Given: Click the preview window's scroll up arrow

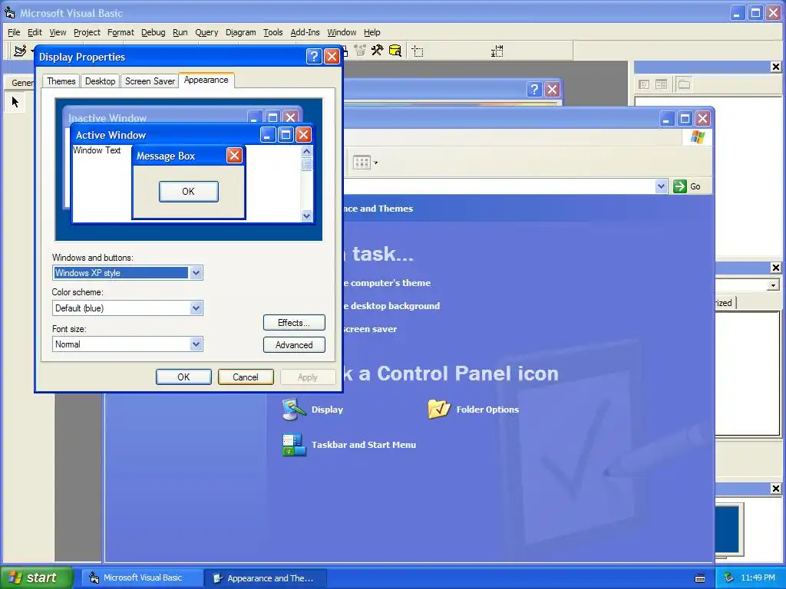Looking at the screenshot, I should (306, 151).
